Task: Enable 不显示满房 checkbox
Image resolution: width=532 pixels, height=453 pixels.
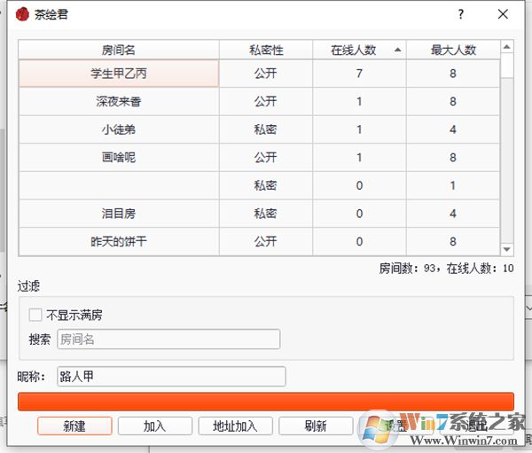Action: coord(35,315)
